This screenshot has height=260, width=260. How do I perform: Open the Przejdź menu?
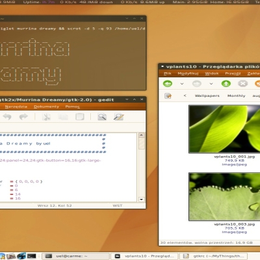(233, 73)
